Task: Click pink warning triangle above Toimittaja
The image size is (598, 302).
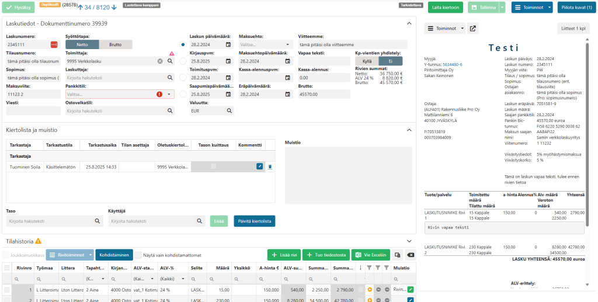Action: (172, 54)
